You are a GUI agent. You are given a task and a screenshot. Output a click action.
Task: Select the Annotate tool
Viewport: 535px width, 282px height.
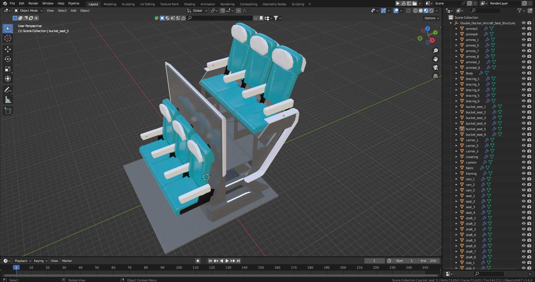pyautogui.click(x=8, y=90)
